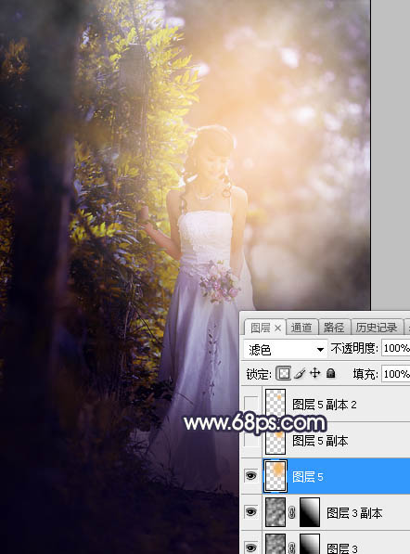Image resolution: width=410 pixels, height=554 pixels.
Task: Close the 图层 tab via its X
Action: coord(278,328)
